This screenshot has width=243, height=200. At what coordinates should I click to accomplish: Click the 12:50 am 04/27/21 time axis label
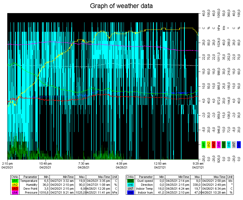pyautogui.click(x=160, y=165)
